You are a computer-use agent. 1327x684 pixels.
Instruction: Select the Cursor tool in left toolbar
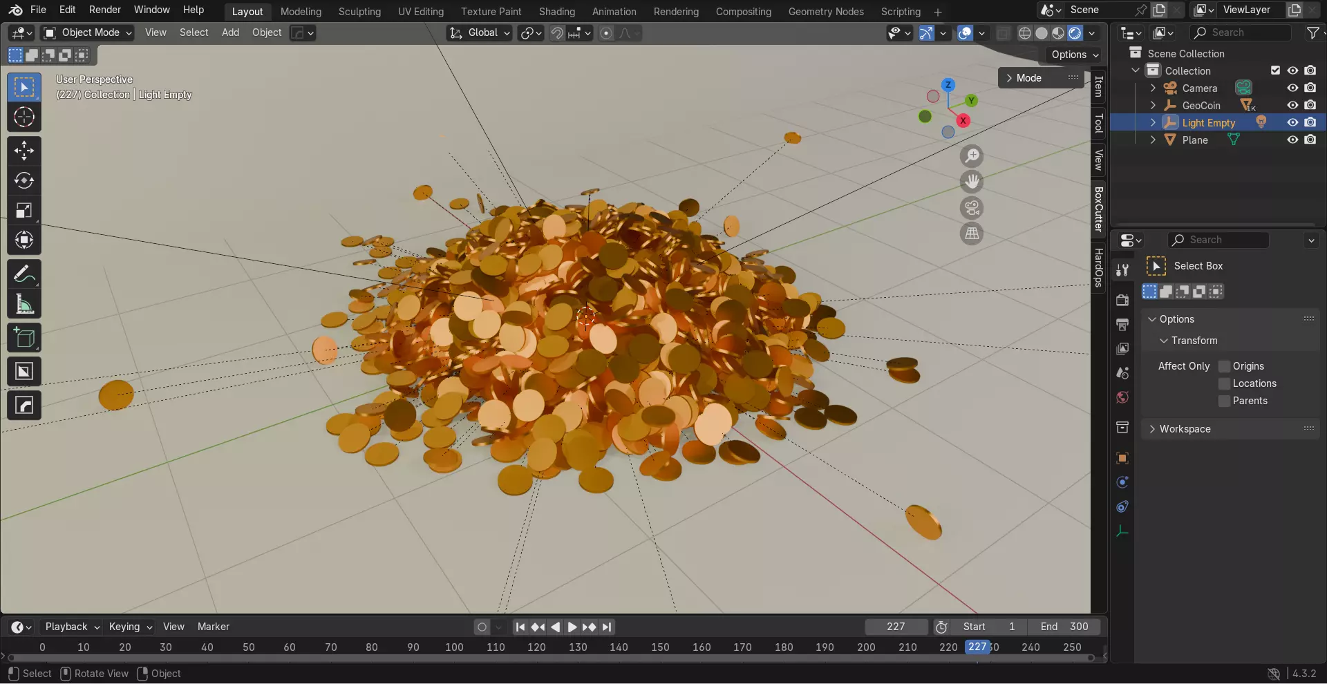coord(24,117)
